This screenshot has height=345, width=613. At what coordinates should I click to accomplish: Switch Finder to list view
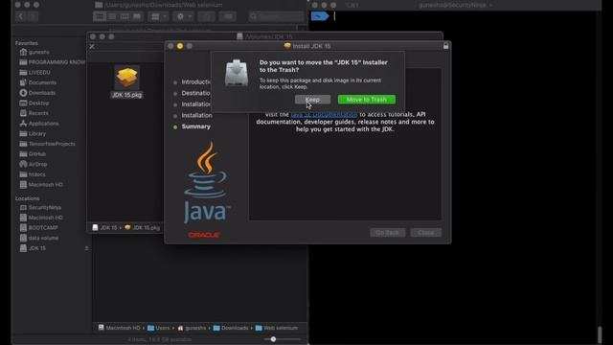click(x=112, y=16)
